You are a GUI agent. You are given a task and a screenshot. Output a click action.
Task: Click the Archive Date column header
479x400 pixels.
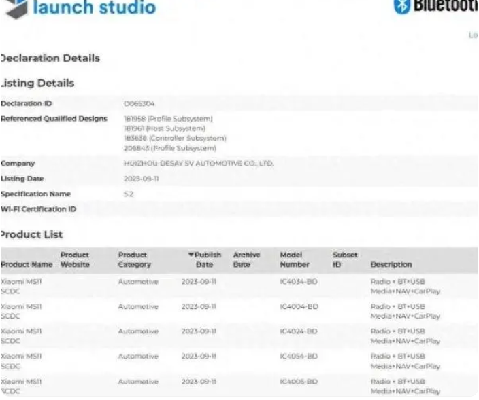point(246,259)
